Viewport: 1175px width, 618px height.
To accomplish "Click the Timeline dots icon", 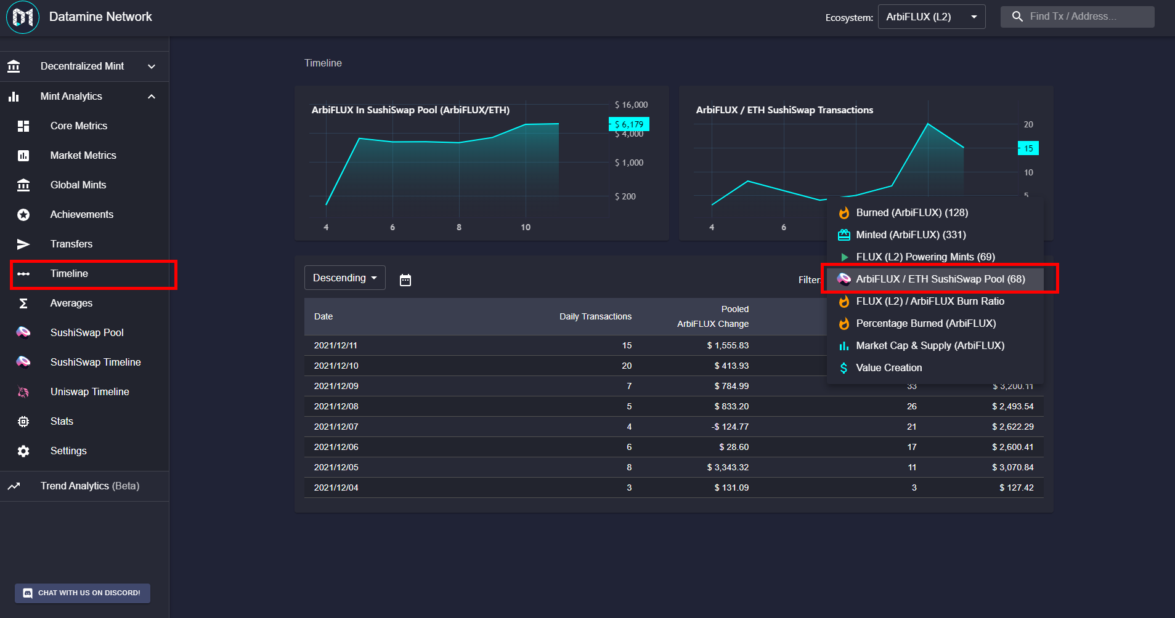I will 23,274.
